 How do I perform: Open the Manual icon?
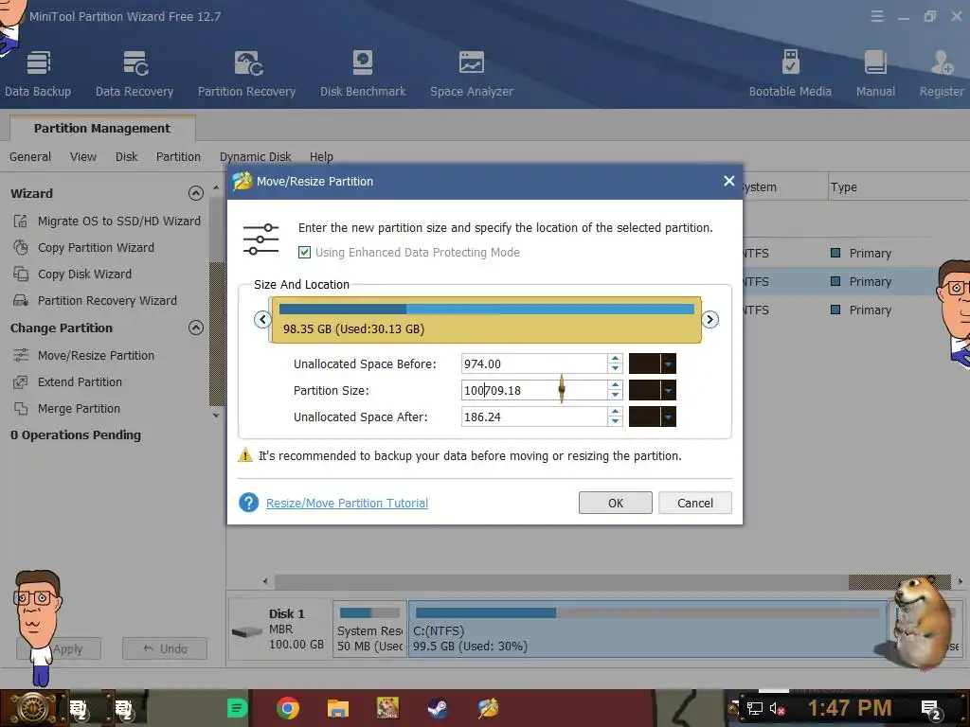(x=875, y=74)
